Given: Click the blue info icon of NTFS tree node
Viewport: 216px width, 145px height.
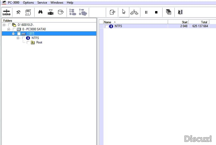Looking at the screenshot, I should click(28, 38).
